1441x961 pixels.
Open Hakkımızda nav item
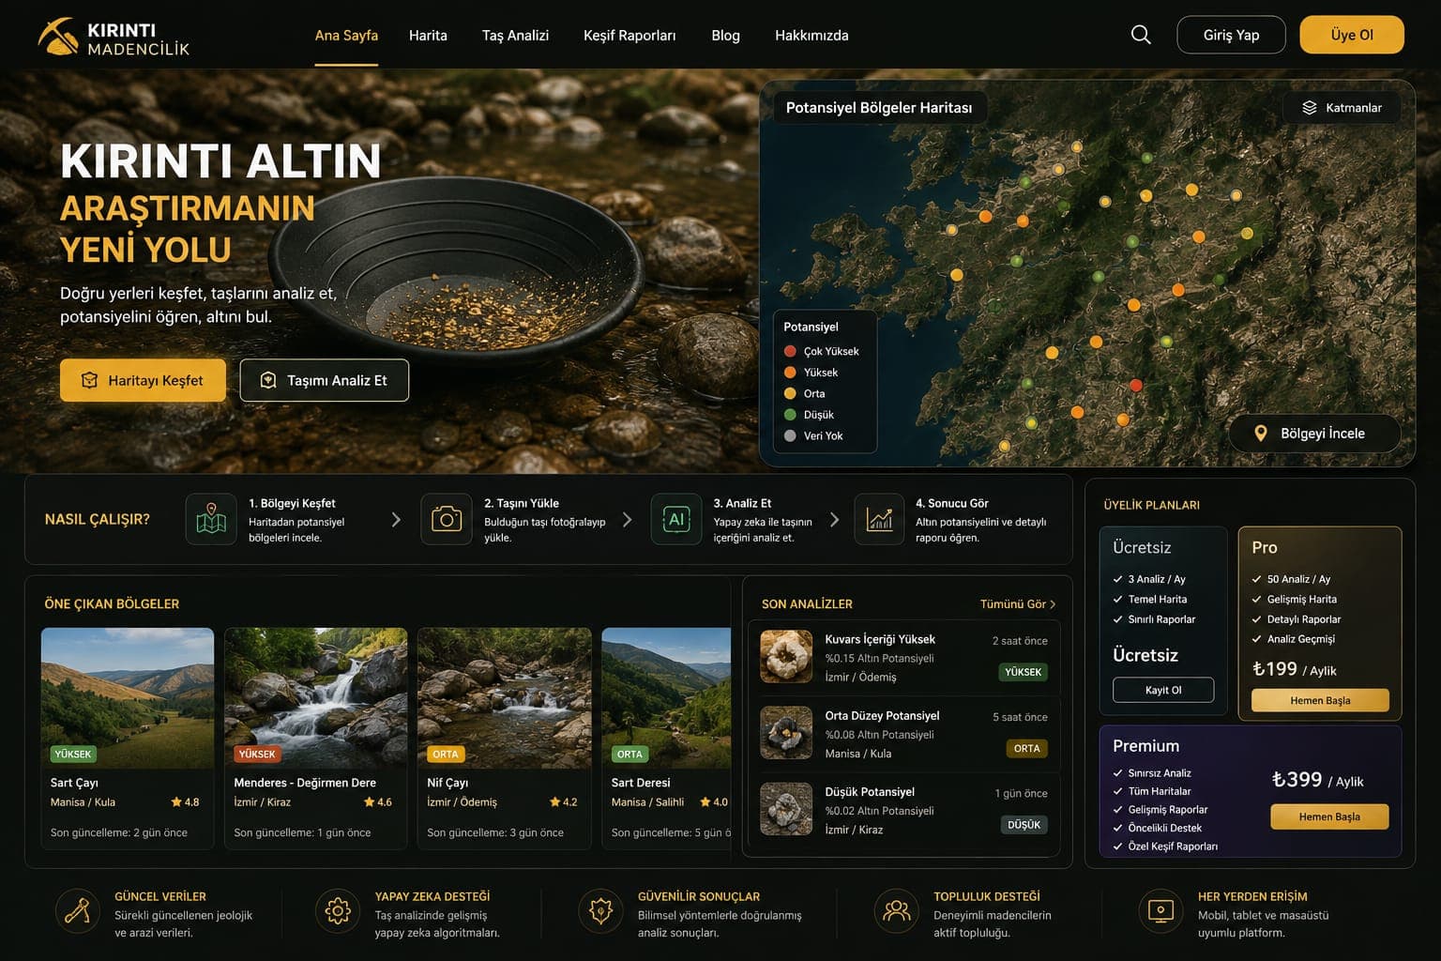click(x=812, y=36)
